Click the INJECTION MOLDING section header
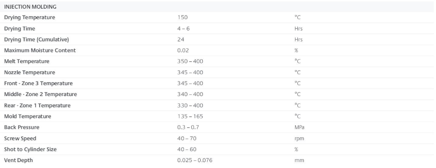436x168 pixels. (x=30, y=7)
